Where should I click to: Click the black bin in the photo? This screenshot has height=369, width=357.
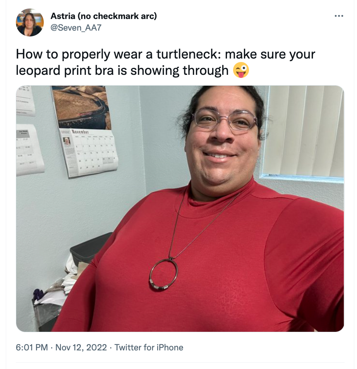pos(92,248)
